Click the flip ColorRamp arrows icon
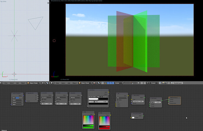 click(94, 97)
